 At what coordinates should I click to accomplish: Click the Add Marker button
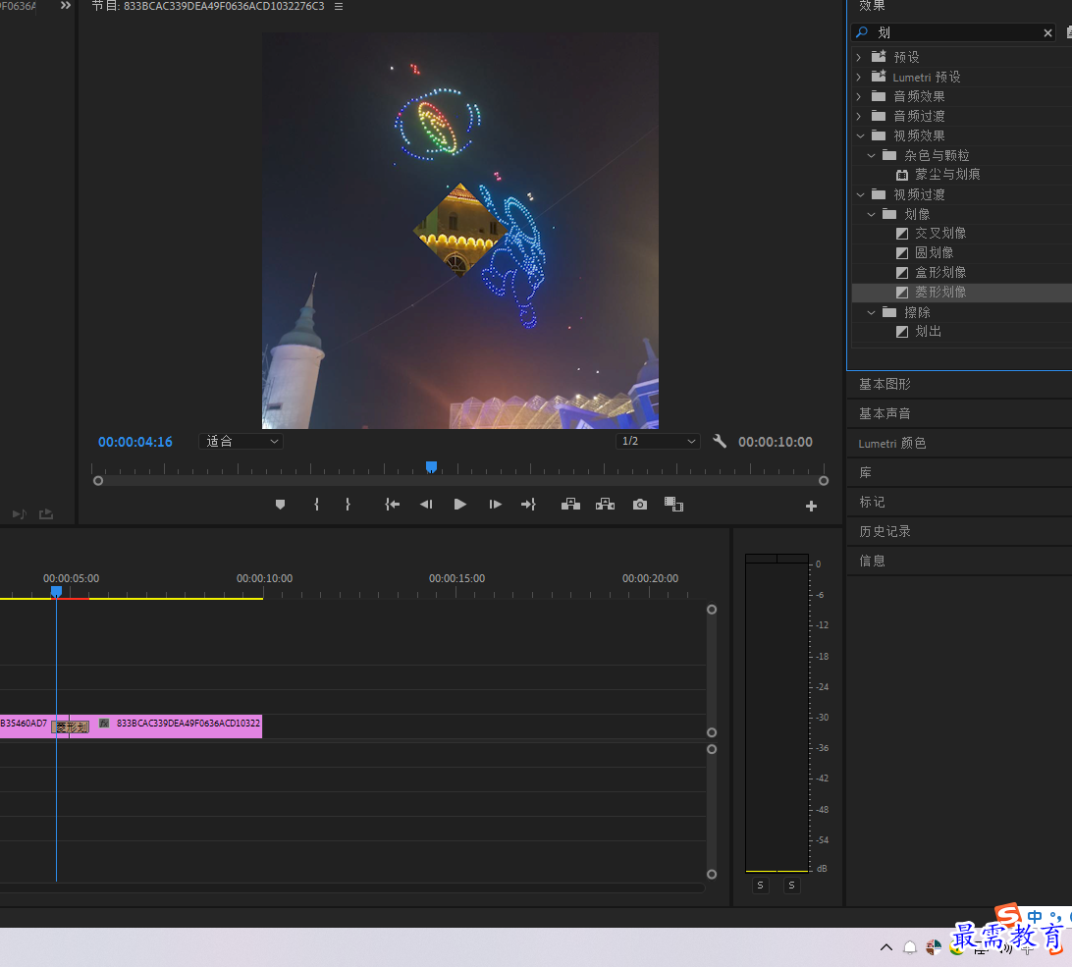(280, 505)
